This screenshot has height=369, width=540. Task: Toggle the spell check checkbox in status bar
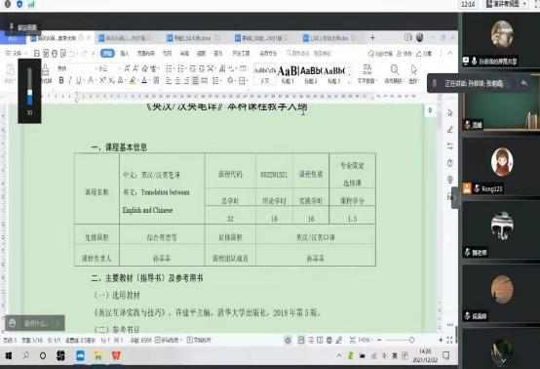[157, 340]
